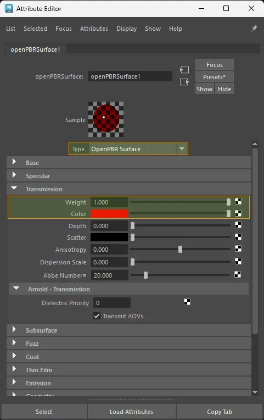The height and width of the screenshot is (420, 264).
Task: Click the red Transmission Color swatch
Action: pyautogui.click(x=109, y=214)
